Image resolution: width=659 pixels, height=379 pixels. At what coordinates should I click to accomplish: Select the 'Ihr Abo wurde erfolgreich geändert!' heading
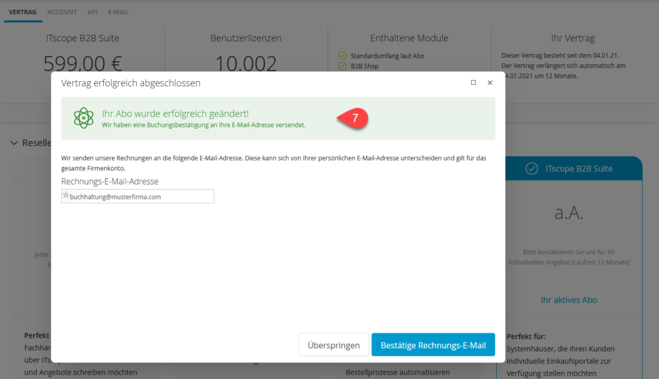pos(175,113)
